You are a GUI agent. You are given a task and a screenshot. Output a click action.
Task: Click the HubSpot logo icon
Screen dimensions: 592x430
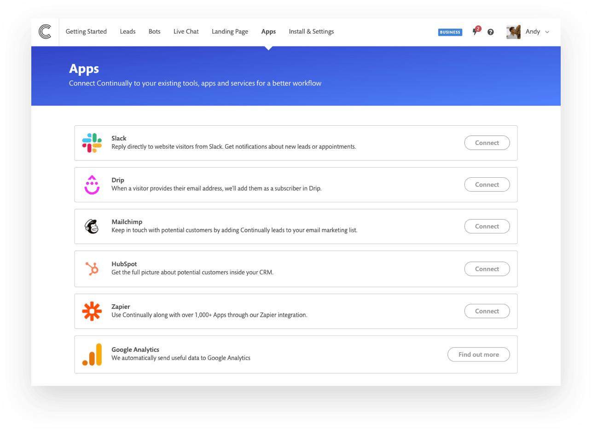[92, 268]
